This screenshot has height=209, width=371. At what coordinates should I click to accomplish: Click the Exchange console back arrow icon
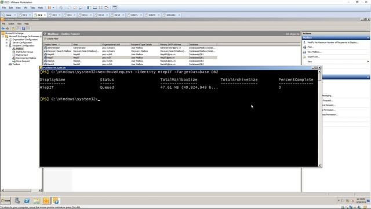click(3, 28)
